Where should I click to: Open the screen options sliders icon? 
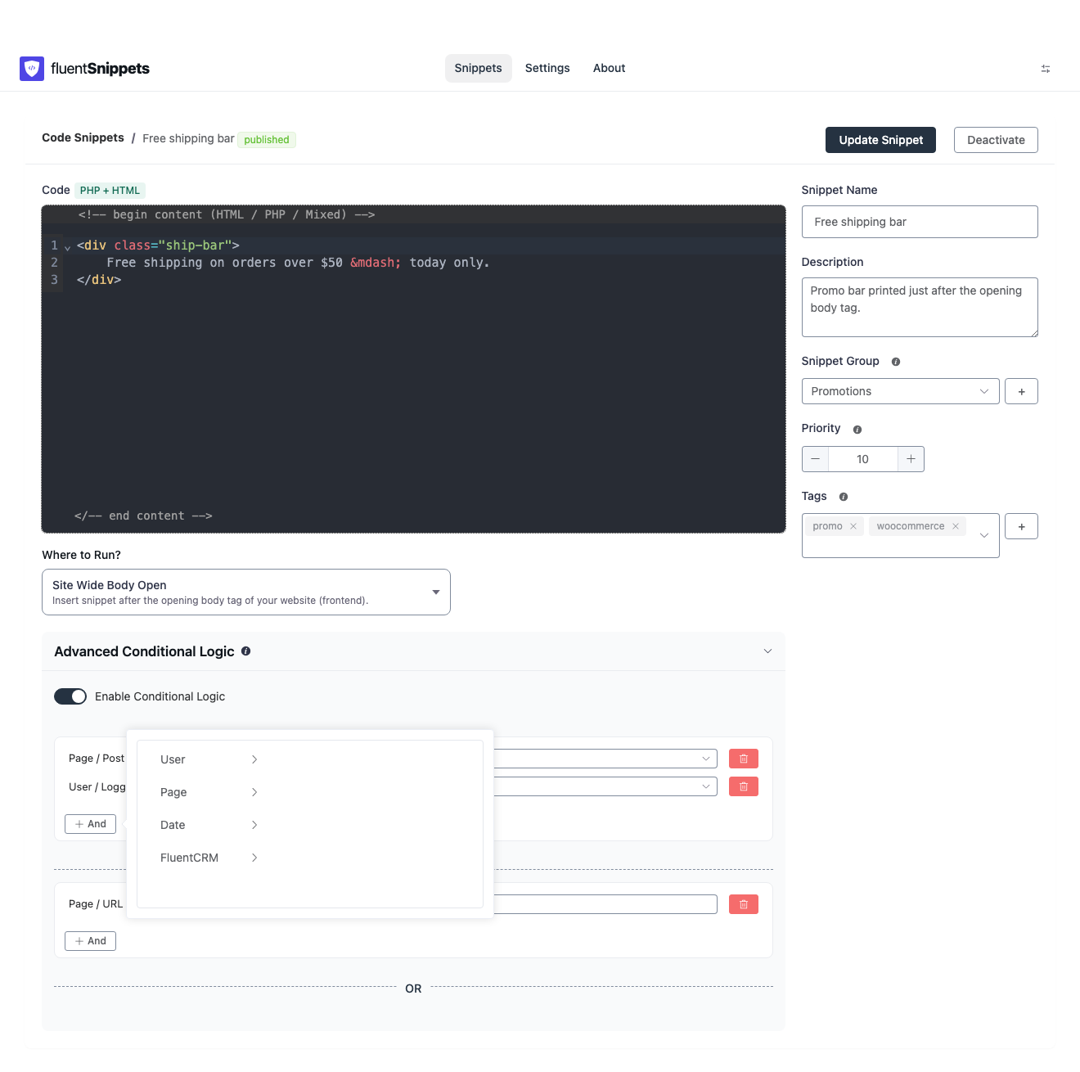(1046, 69)
